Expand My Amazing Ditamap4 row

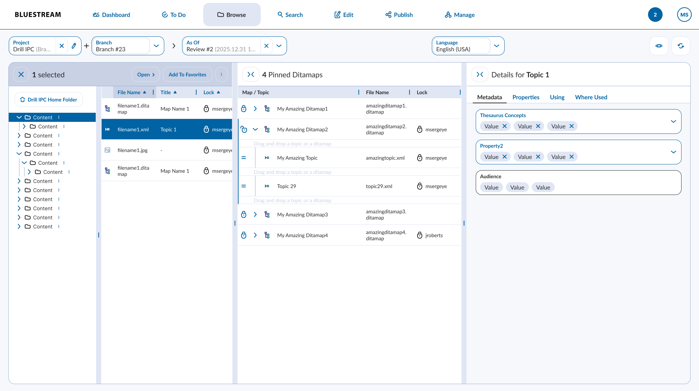(255, 235)
